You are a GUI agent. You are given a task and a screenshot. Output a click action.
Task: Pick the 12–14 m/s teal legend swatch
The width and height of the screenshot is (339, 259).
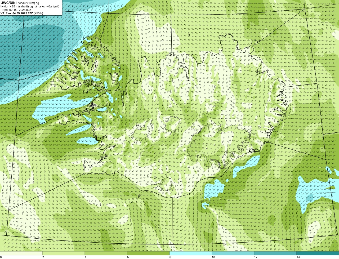(275, 253)
